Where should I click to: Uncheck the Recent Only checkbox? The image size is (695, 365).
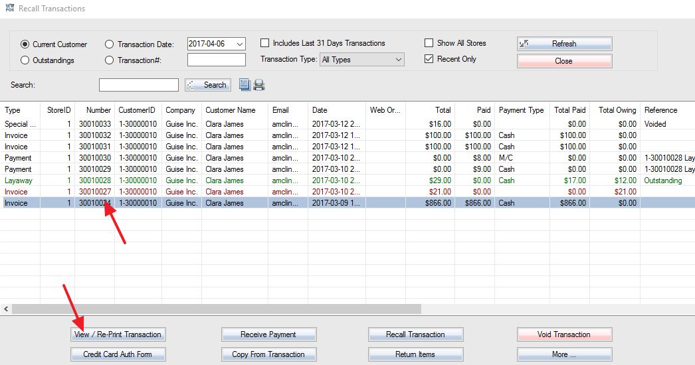tap(429, 59)
